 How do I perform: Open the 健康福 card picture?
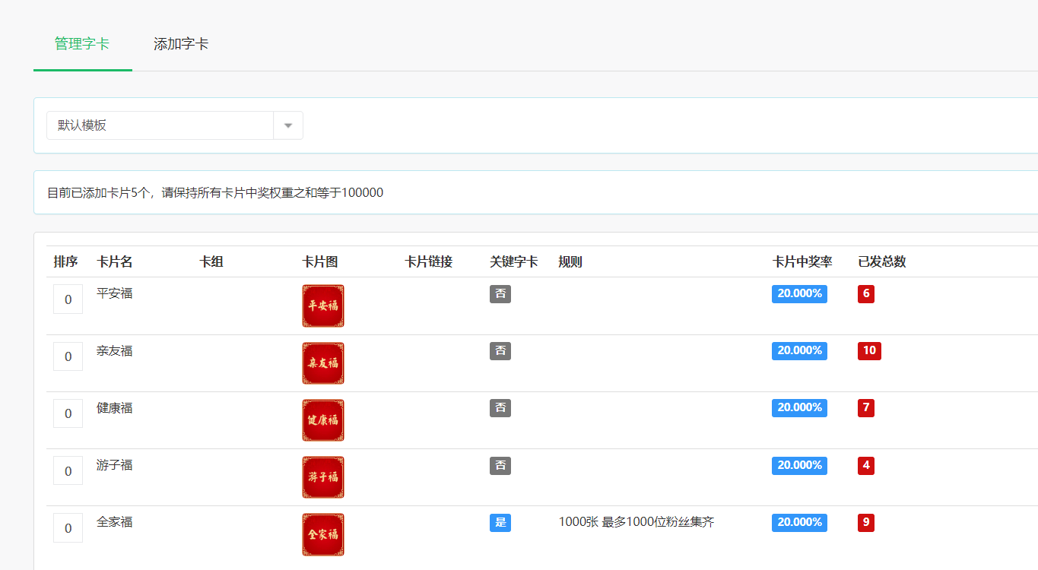tap(322, 420)
